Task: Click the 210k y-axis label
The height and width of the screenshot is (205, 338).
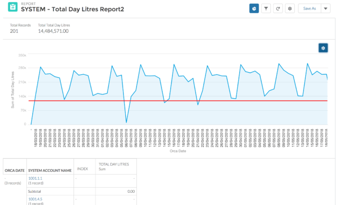Action: click(22, 82)
